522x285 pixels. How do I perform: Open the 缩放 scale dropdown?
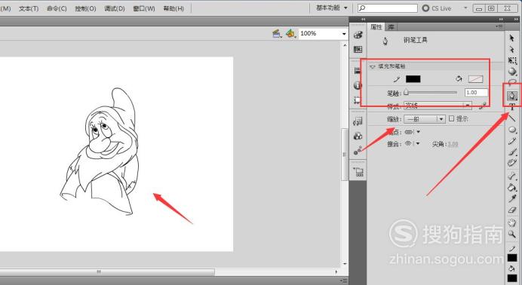425,118
